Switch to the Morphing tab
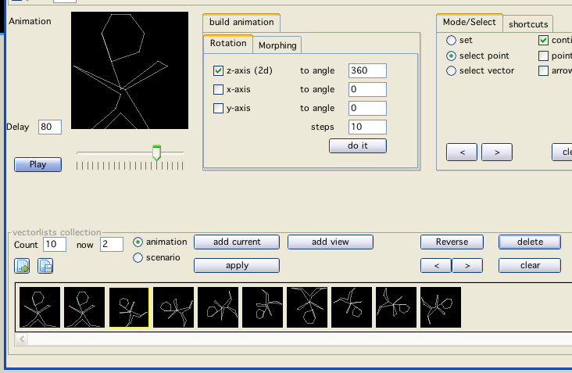This screenshot has height=373, width=572. (277, 45)
